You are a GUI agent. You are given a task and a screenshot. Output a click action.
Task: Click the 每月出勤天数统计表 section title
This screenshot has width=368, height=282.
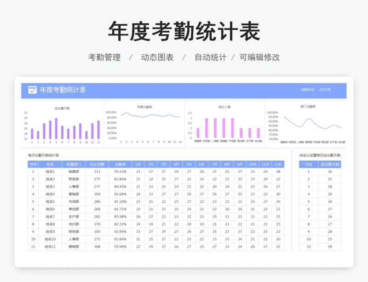click(x=44, y=155)
